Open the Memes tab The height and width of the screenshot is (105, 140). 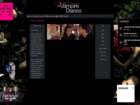[x=103, y=38]
